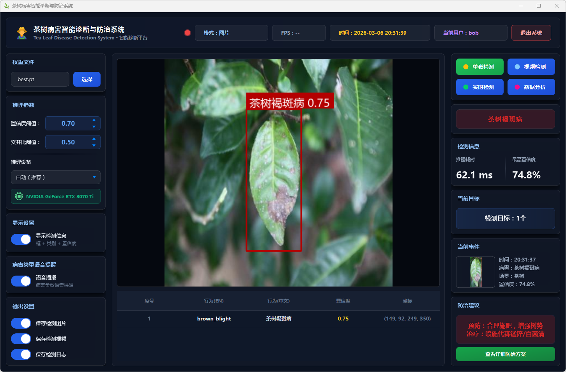Click the green GPU chip icon
This screenshot has width=566, height=372.
(19, 196)
